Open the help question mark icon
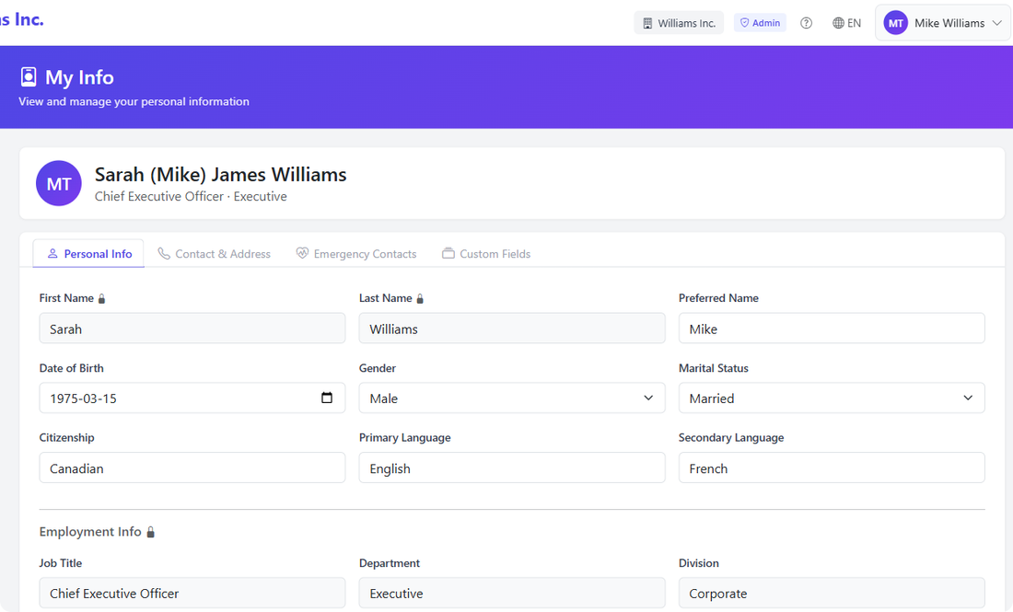 tap(806, 22)
